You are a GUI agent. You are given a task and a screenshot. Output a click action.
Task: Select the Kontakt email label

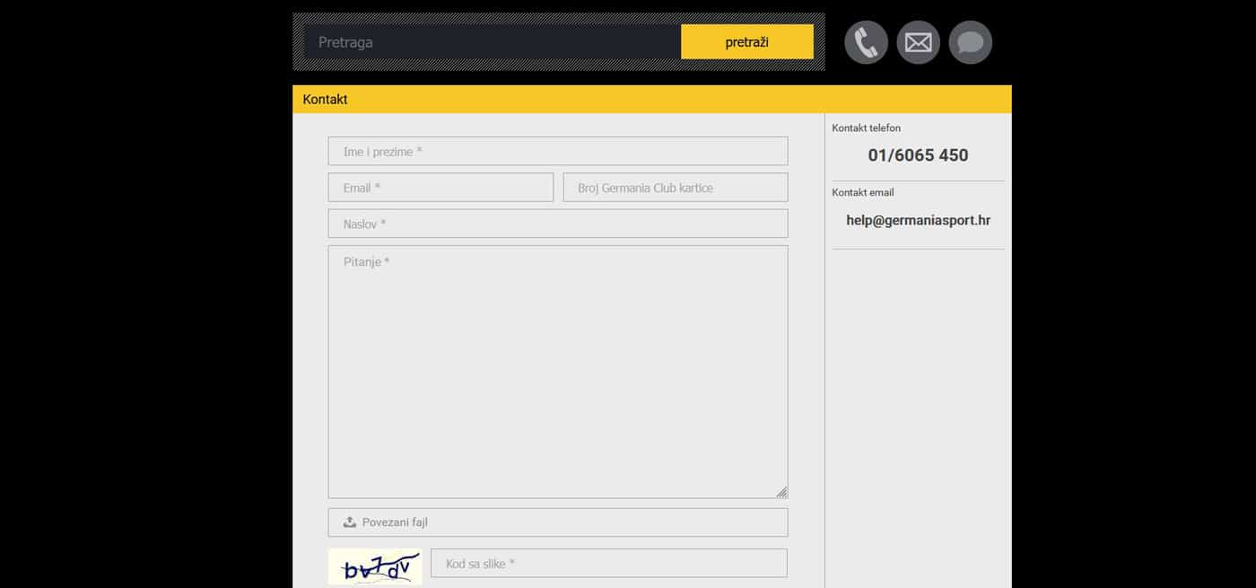coord(862,192)
